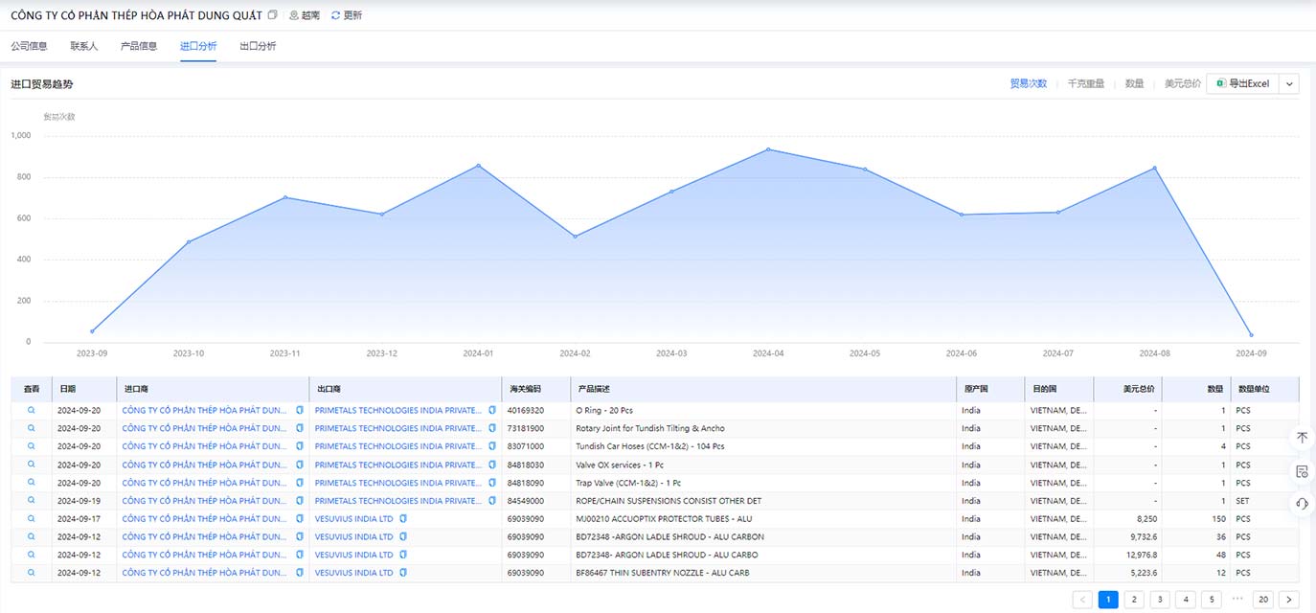Image resolution: width=1316 pixels, height=613 pixels.
Task: Switch chart metric to 美元总价
Action: coord(1183,83)
